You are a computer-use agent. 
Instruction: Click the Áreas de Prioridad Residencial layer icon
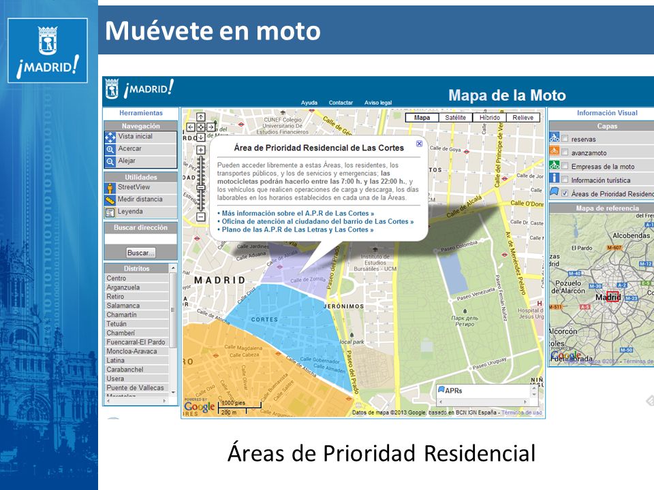tap(555, 192)
